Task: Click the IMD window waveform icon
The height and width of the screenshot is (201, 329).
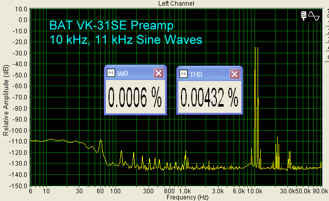Action: tap(111, 73)
